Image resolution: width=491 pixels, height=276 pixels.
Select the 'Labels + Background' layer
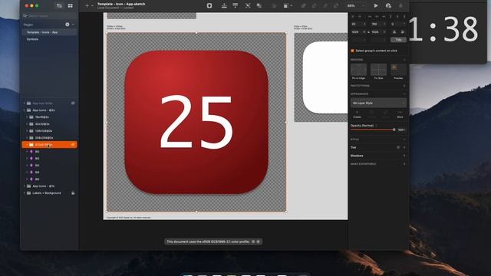pyautogui.click(x=49, y=193)
